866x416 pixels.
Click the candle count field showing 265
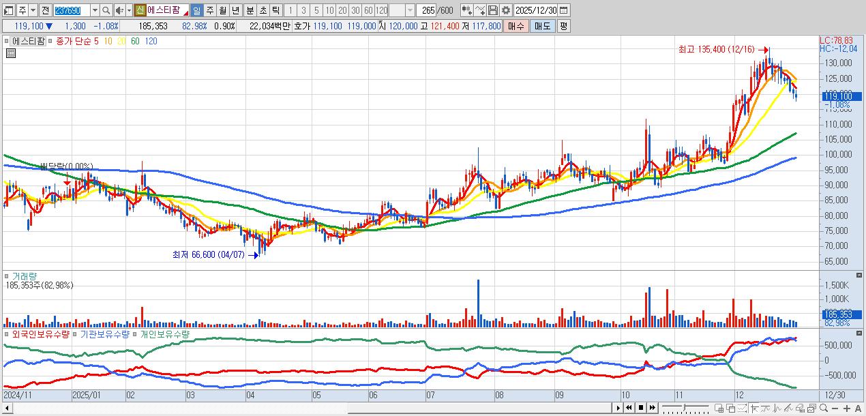pyautogui.click(x=426, y=10)
